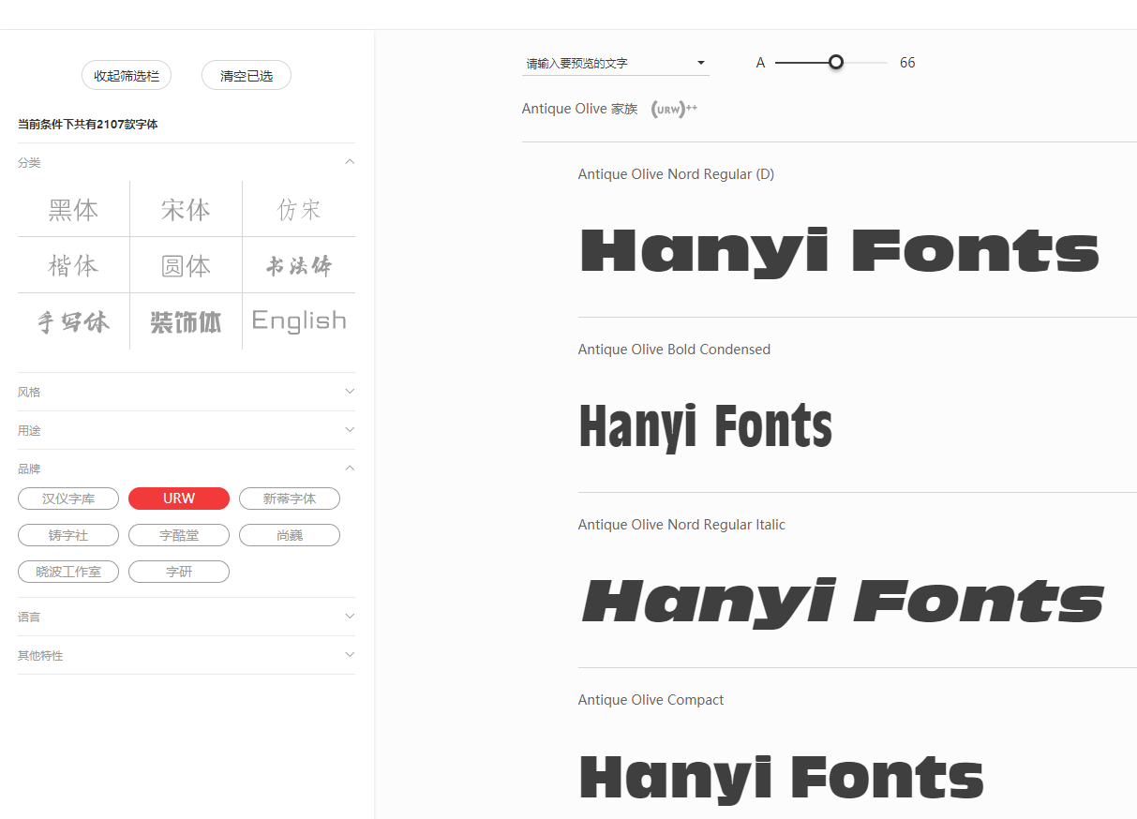Pick the 装饰体 decorative category tile
This screenshot has width=1137, height=819.
click(186, 321)
